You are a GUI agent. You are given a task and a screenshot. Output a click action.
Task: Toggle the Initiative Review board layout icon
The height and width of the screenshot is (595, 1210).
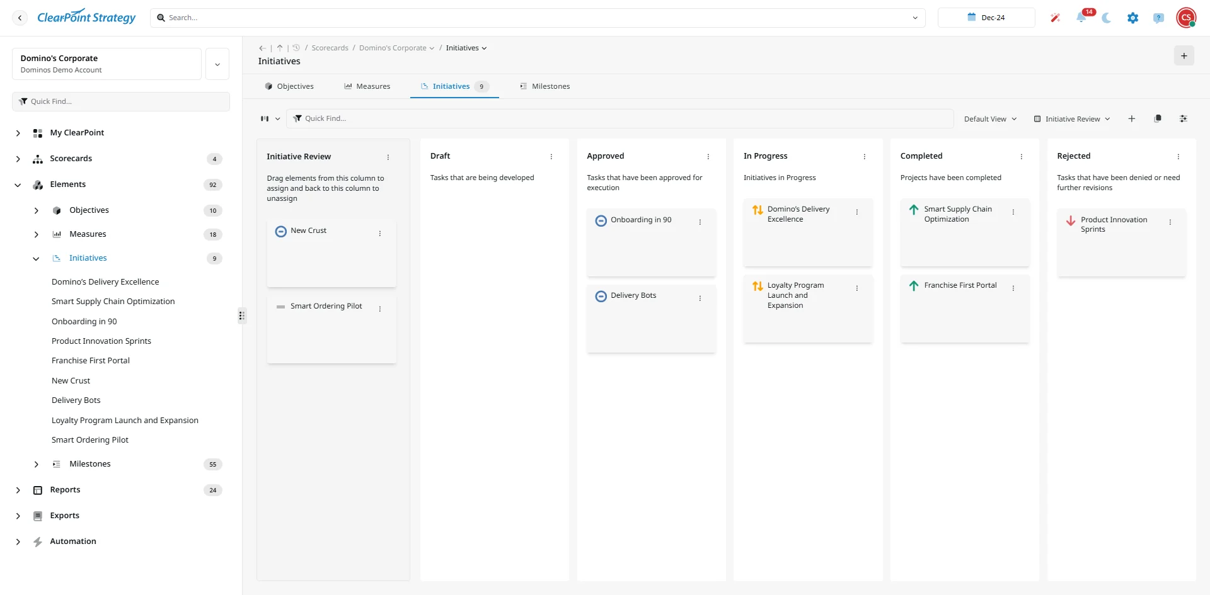[x=1038, y=118]
